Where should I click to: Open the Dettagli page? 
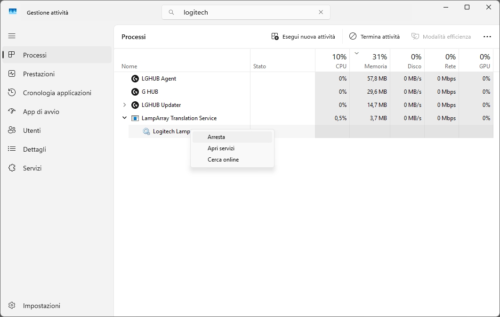pos(57,149)
